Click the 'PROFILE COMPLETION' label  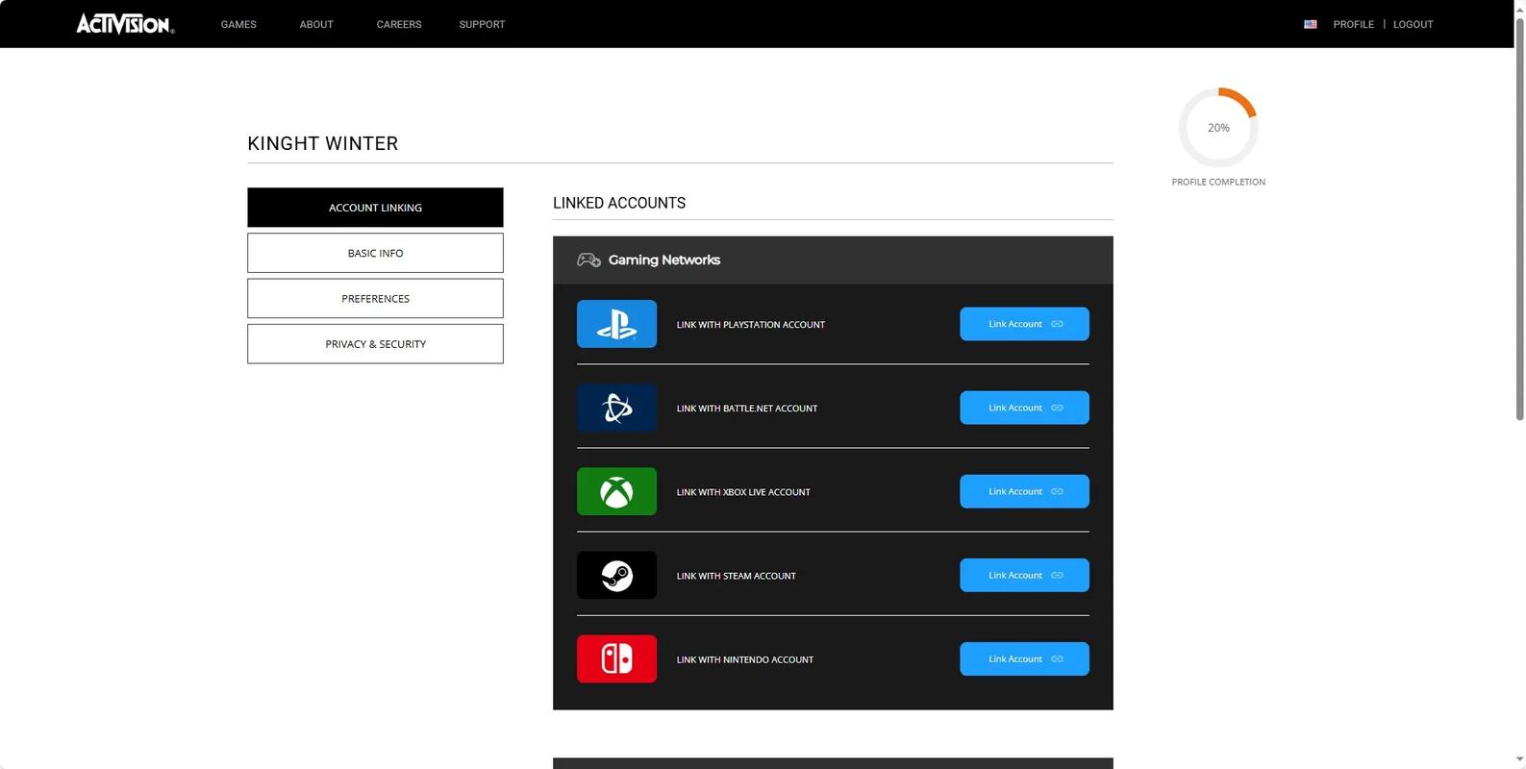(x=1218, y=182)
